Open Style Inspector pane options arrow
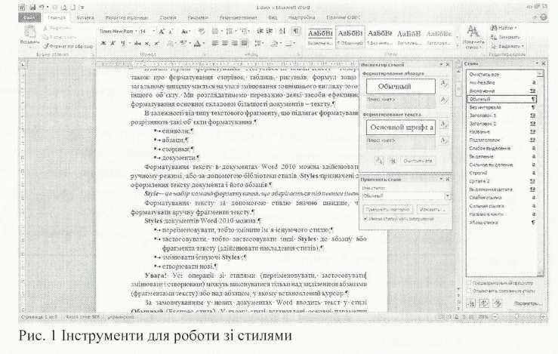Image resolution: width=558 pixels, height=354 pixels. click(x=441, y=65)
